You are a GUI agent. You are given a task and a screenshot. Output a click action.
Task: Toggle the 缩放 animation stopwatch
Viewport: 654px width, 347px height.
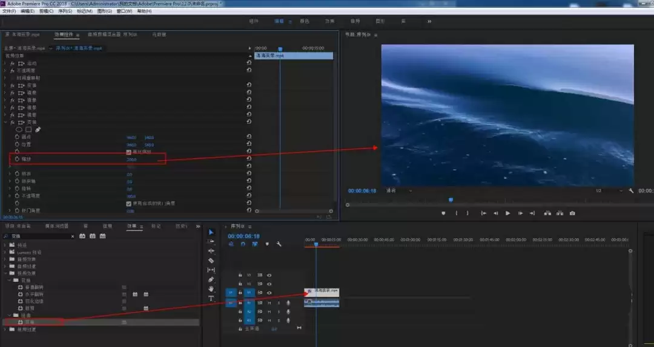17,159
